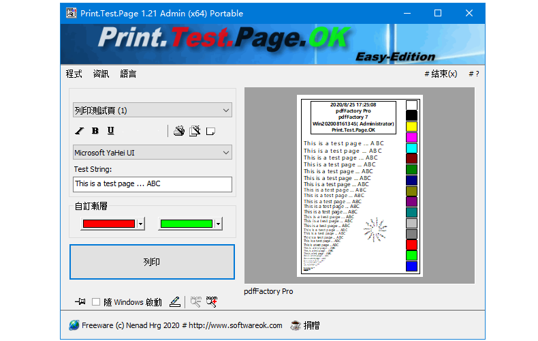Click the green gradient end color swatch
This screenshot has width=538, height=341.
187,224
